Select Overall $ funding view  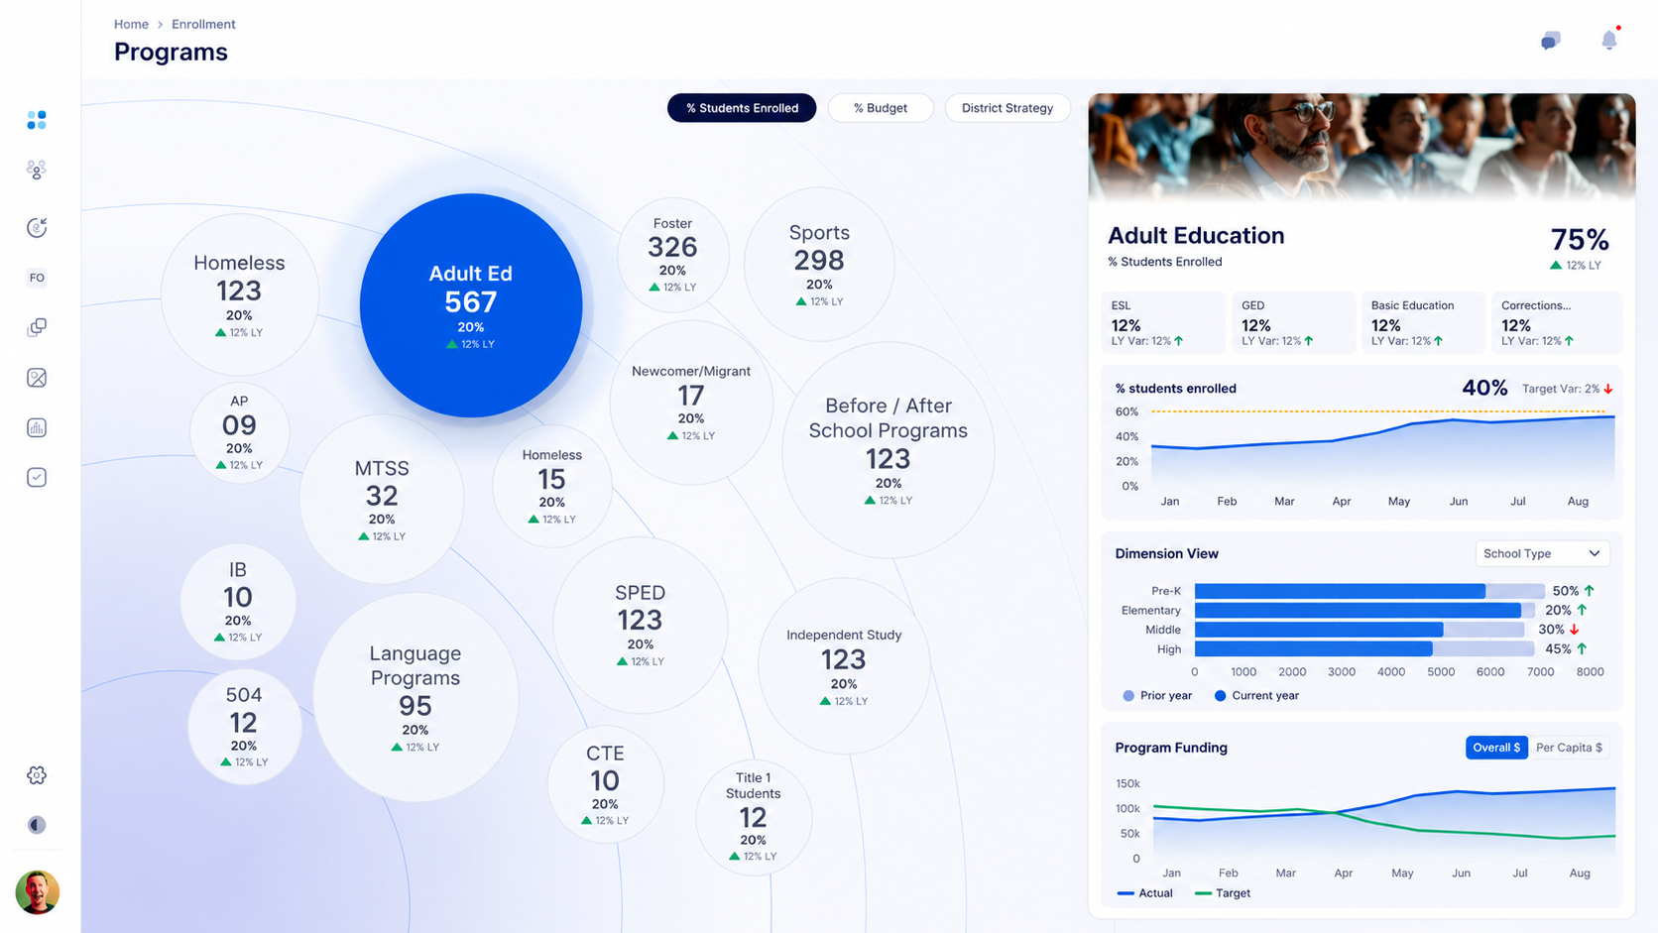(x=1496, y=748)
